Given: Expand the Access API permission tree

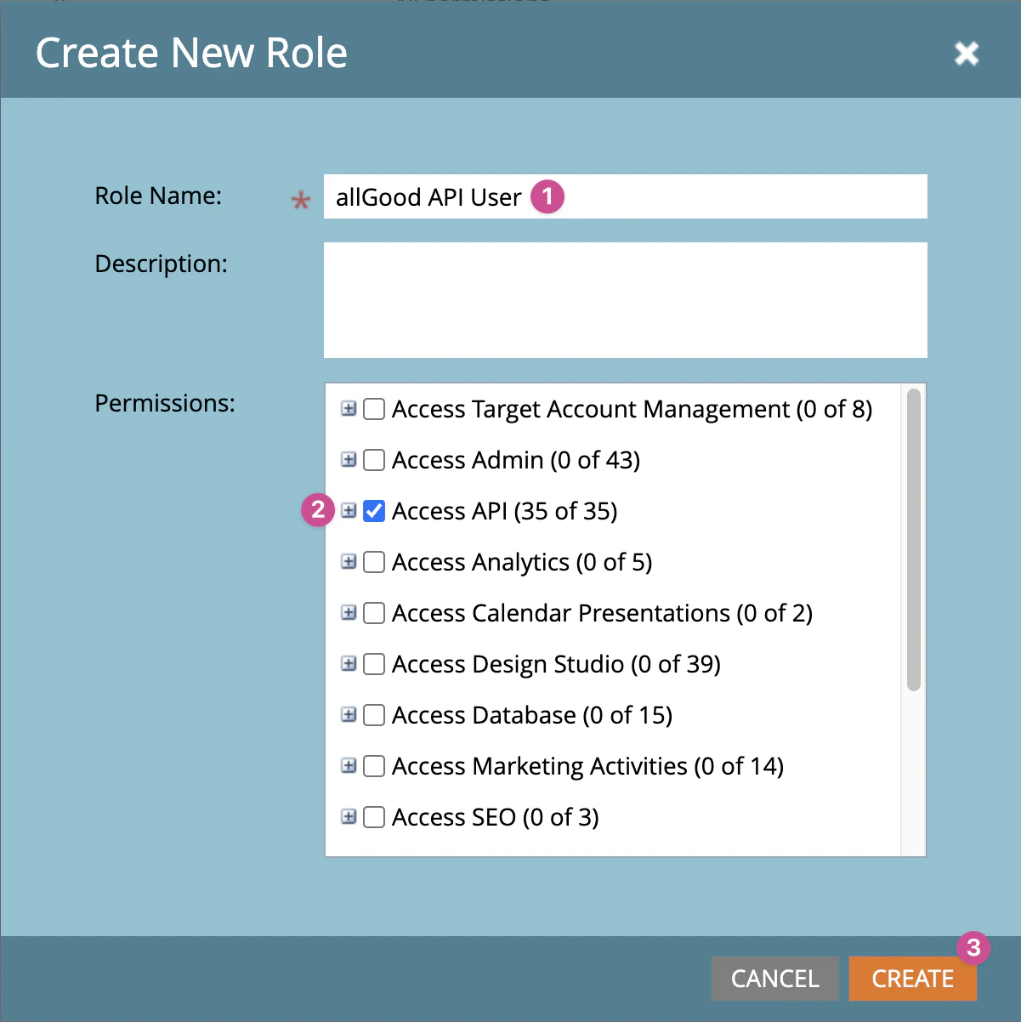Looking at the screenshot, I should (x=349, y=511).
